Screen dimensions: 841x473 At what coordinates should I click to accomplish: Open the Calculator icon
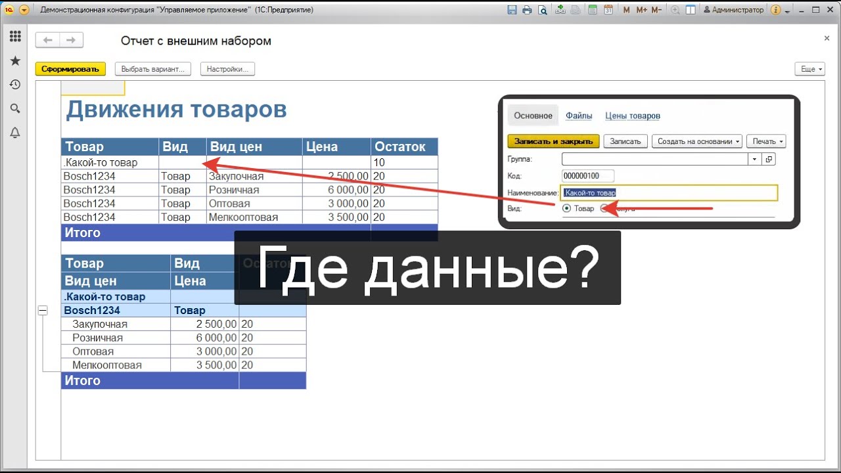tap(593, 10)
